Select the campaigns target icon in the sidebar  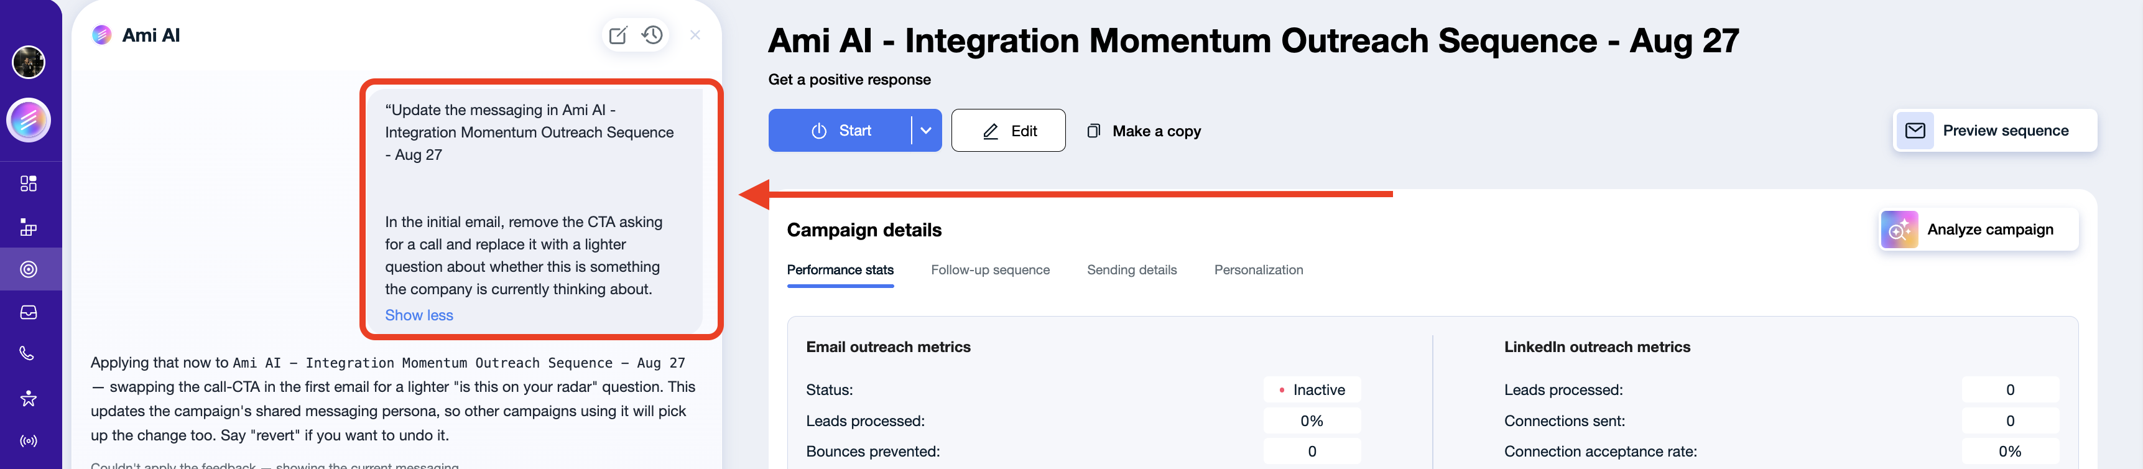29,269
